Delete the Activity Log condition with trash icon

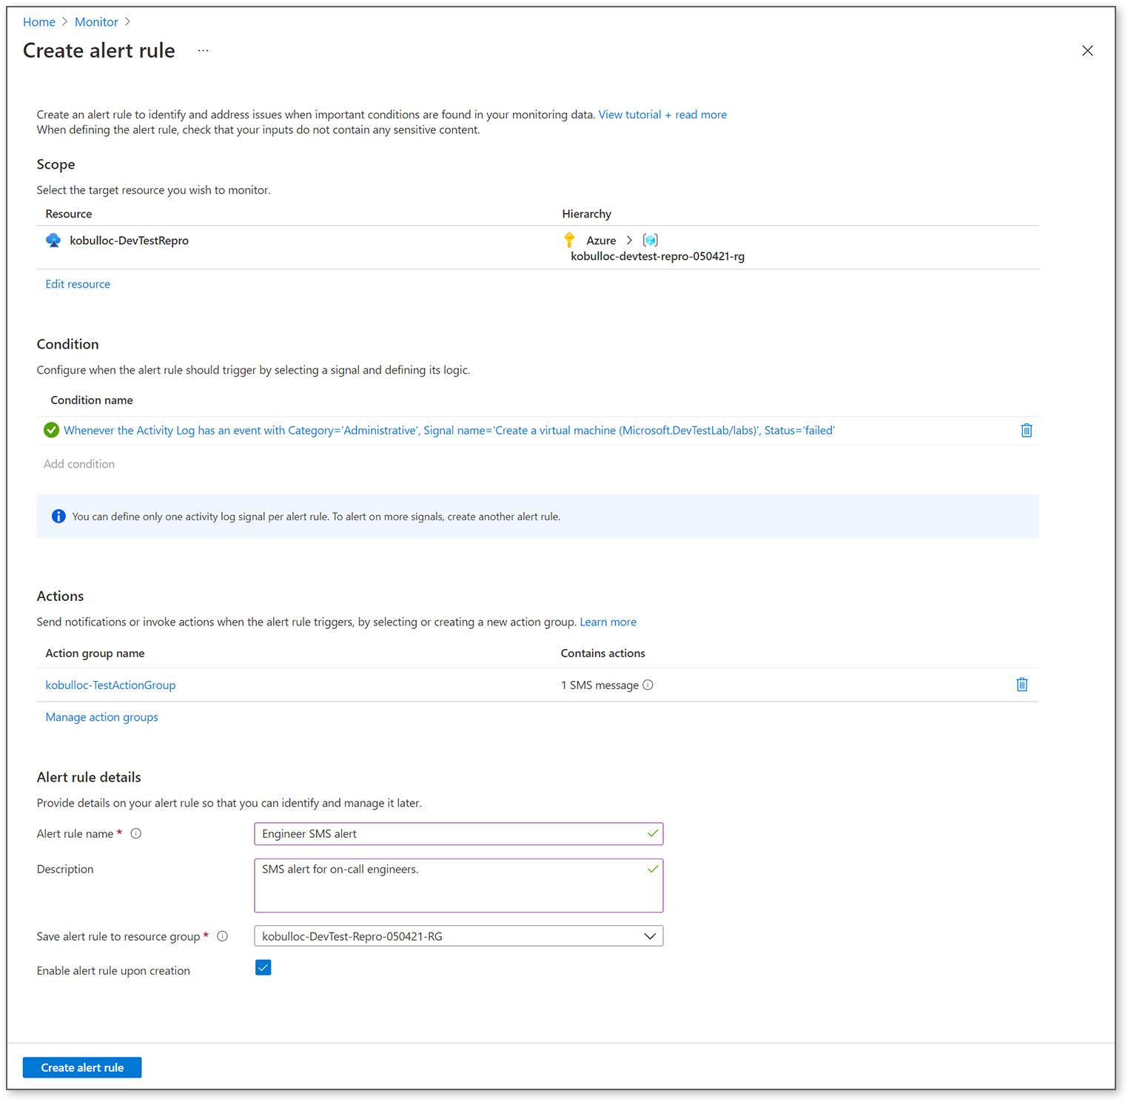pyautogui.click(x=1026, y=430)
